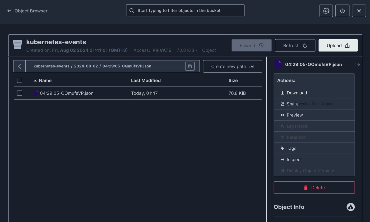Click the back arrow beside Object Browser
The height and width of the screenshot is (222, 370).
[x=9, y=11]
